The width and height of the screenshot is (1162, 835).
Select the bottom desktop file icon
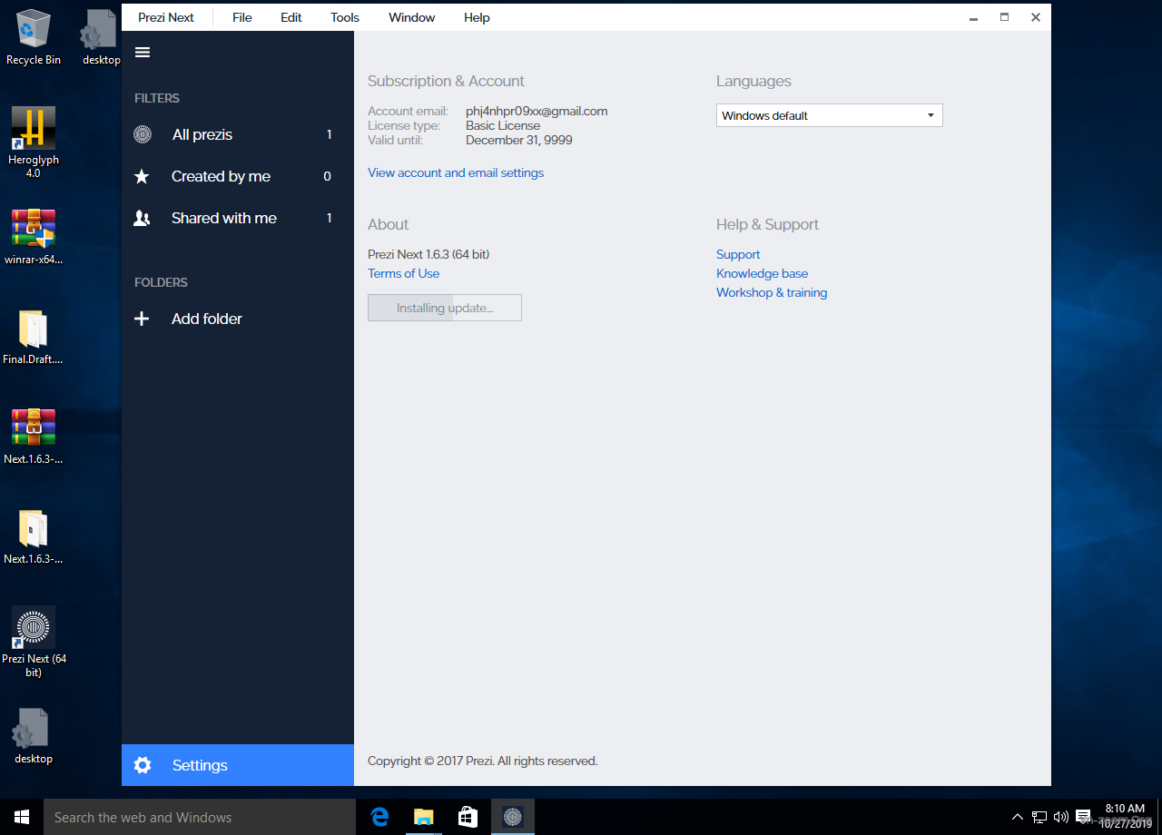[34, 736]
